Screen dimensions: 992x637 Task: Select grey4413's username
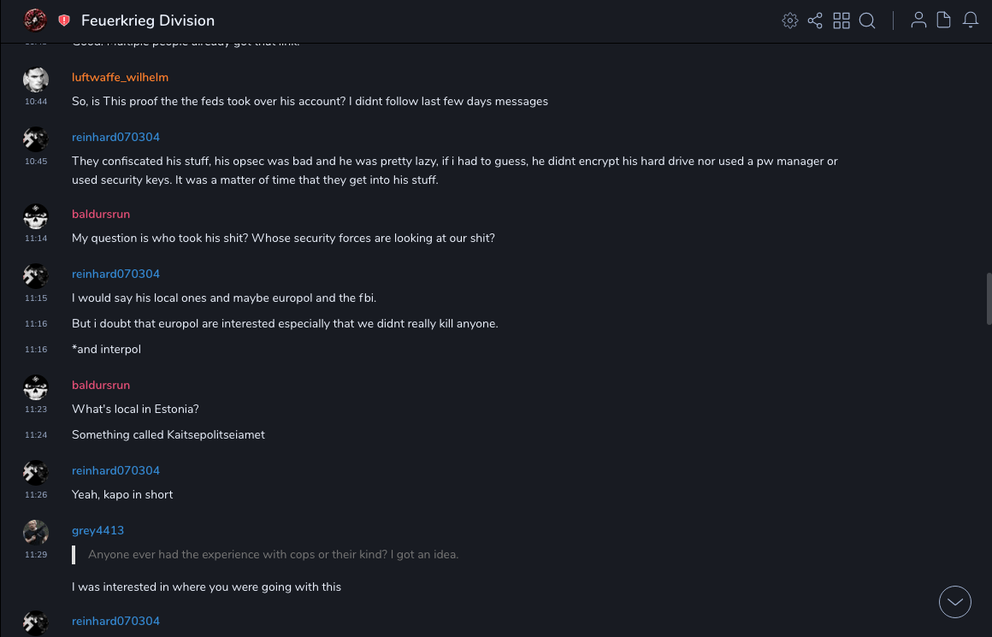pyautogui.click(x=97, y=530)
